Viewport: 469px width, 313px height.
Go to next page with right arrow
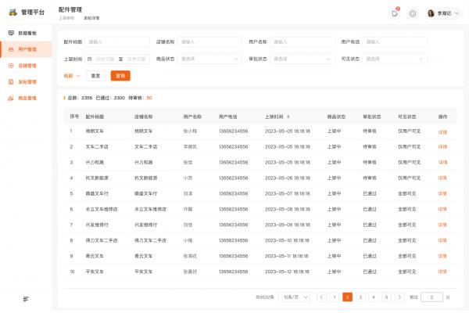(400, 297)
